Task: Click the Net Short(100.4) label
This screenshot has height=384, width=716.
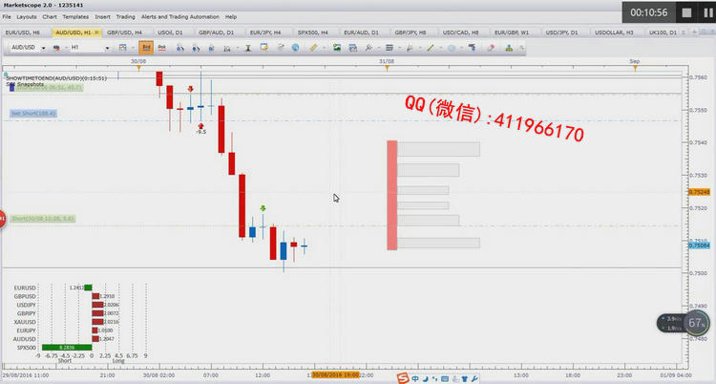Action: coord(33,114)
